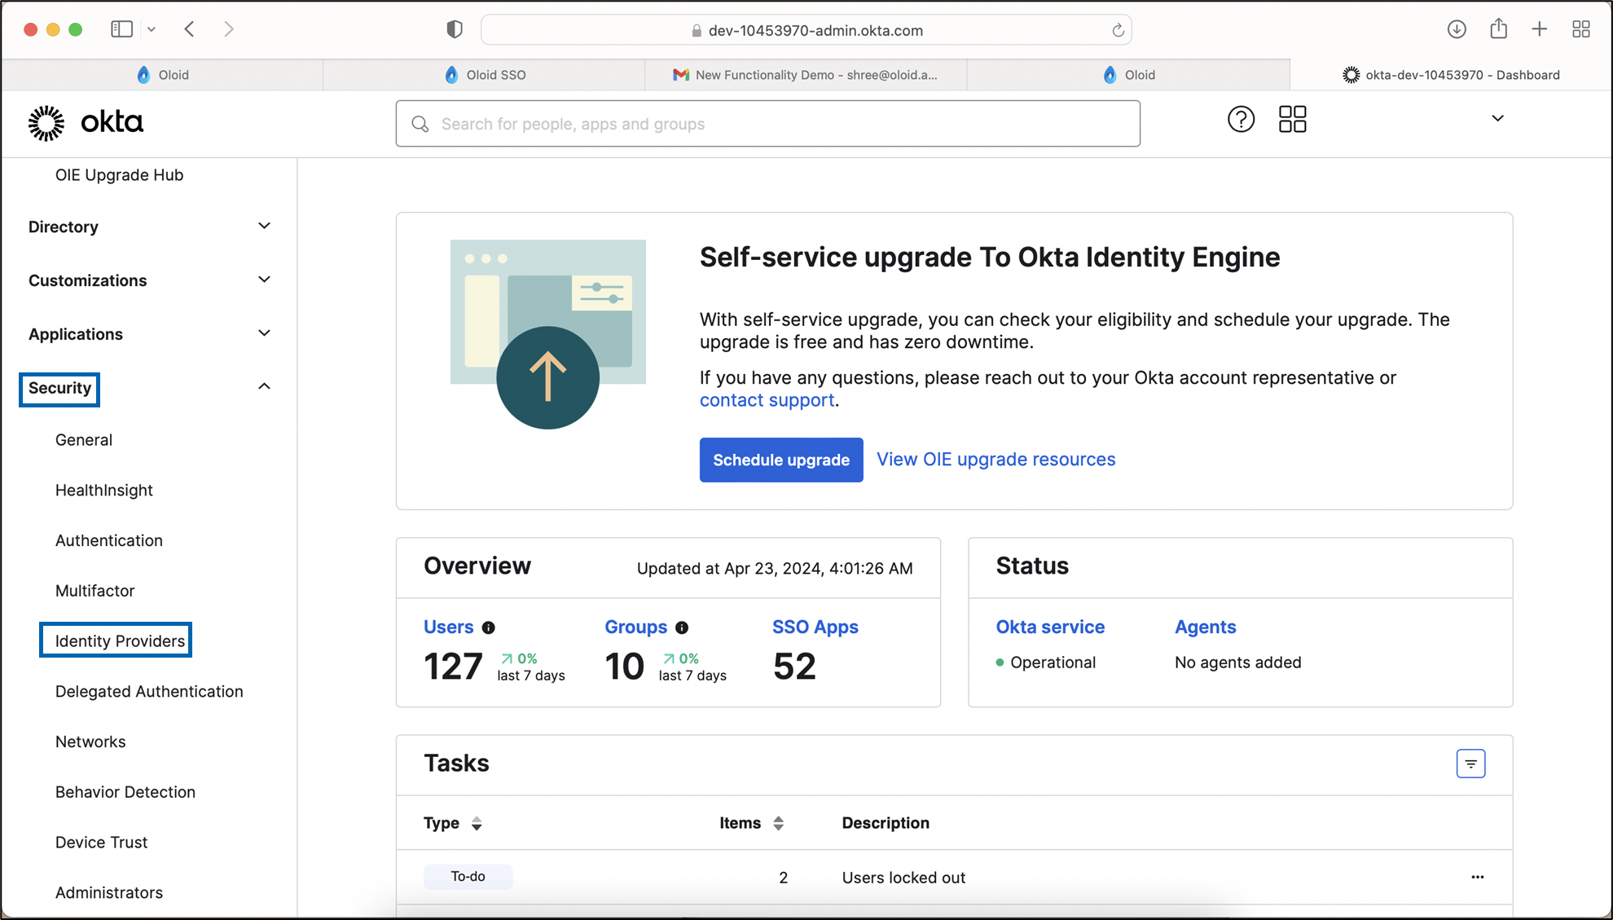This screenshot has height=920, width=1613.
Task: Open the SSO Apps overview link
Action: [815, 627]
